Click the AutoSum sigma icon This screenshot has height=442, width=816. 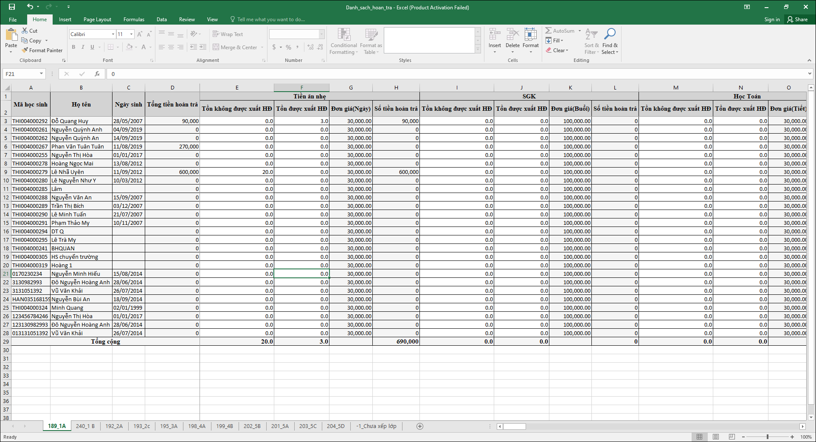click(x=549, y=31)
